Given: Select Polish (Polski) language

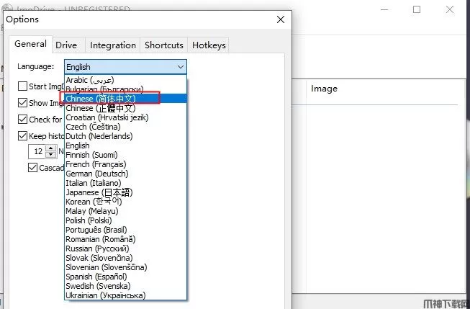Looking at the screenshot, I should (125, 220).
